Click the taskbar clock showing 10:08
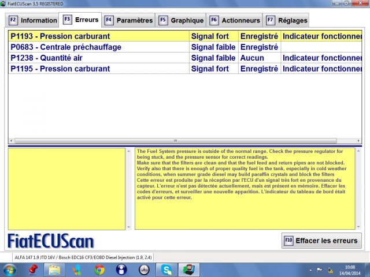Viewport: 370px width, 277px height. pos(350,270)
